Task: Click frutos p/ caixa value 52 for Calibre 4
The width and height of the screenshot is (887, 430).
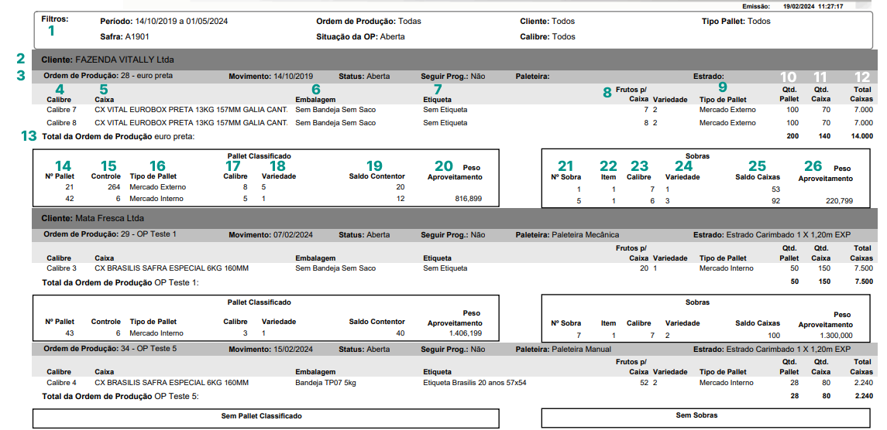Action: coord(644,383)
